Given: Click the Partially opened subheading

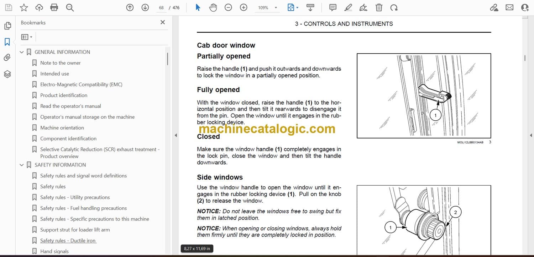Looking at the screenshot, I should [224, 56].
